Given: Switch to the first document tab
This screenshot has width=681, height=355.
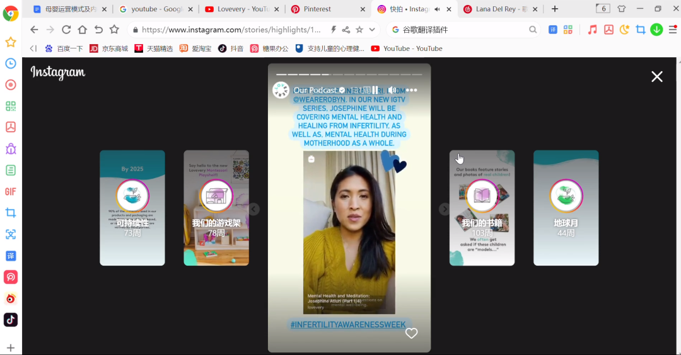Looking at the screenshot, I should pyautogui.click(x=70, y=9).
